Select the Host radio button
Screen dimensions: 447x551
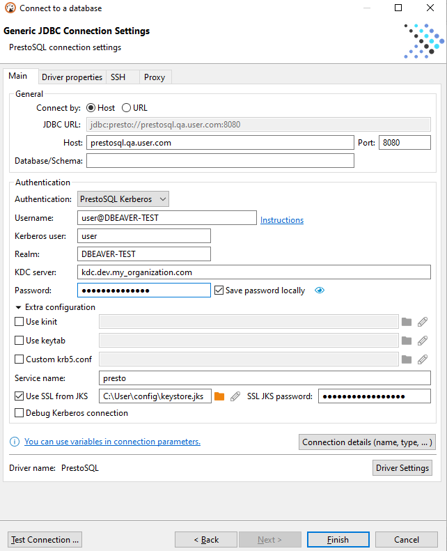tap(91, 108)
